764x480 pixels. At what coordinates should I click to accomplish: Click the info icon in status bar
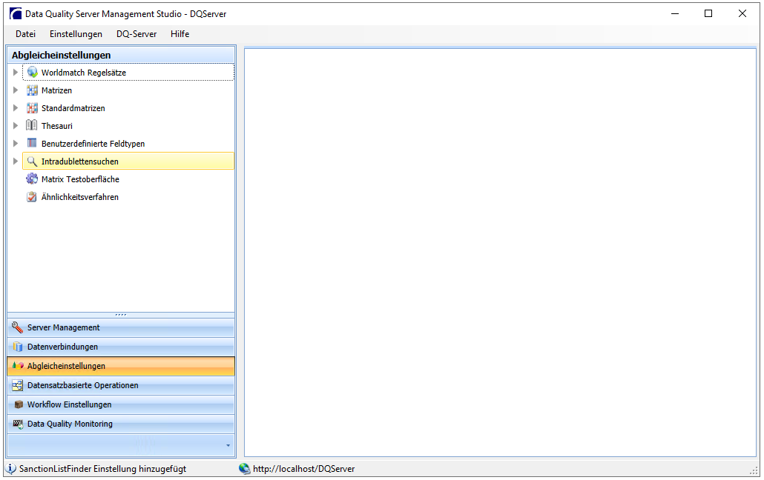(10, 469)
